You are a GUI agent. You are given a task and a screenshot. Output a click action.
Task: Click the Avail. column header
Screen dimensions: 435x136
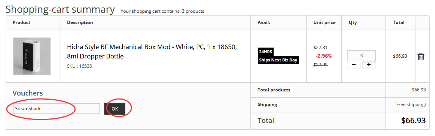click(x=264, y=22)
